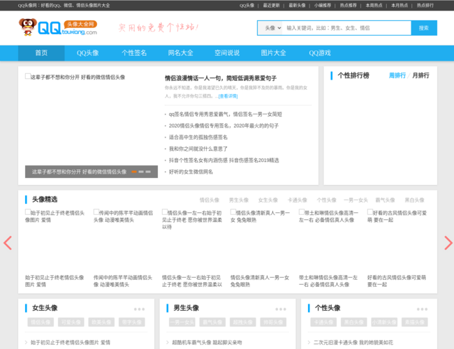Image resolution: width=454 pixels, height=349 pixels.
Task: Focus the keyword search input field
Action: [x=346, y=28]
